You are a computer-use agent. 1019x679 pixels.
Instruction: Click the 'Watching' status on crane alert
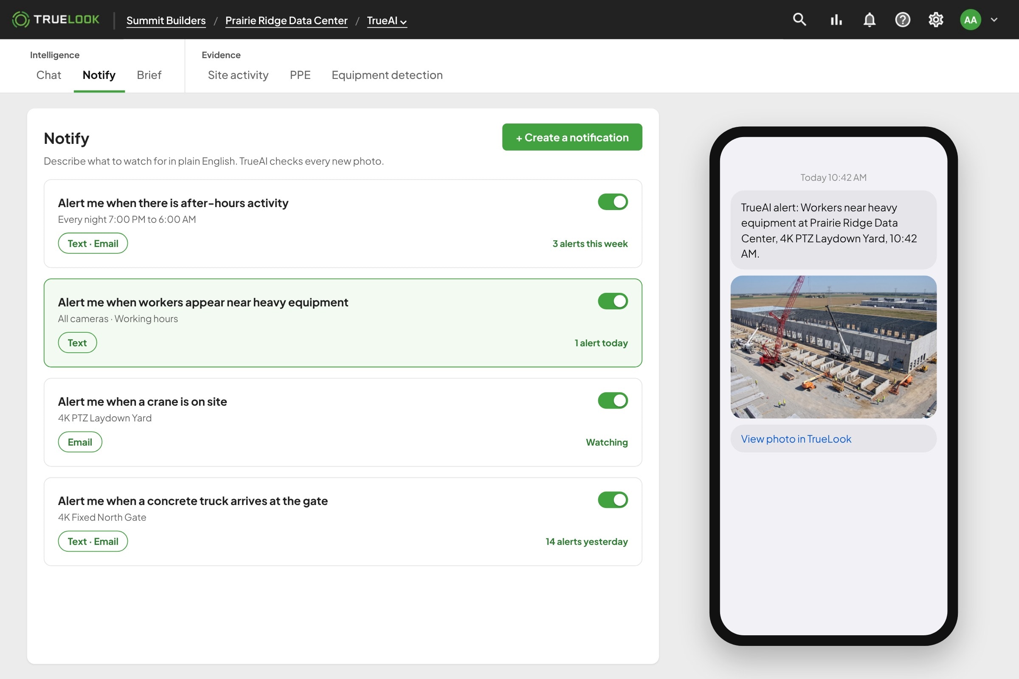coord(607,443)
